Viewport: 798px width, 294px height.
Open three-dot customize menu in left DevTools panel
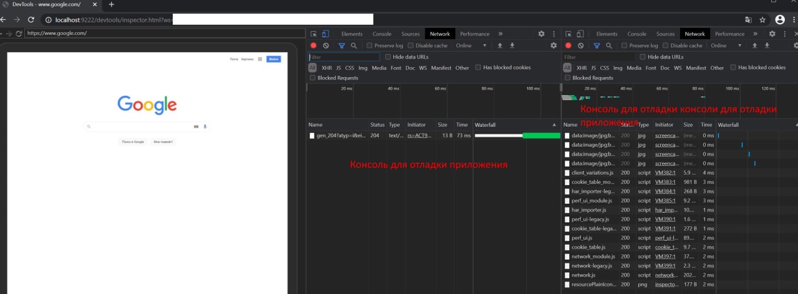[554, 34]
